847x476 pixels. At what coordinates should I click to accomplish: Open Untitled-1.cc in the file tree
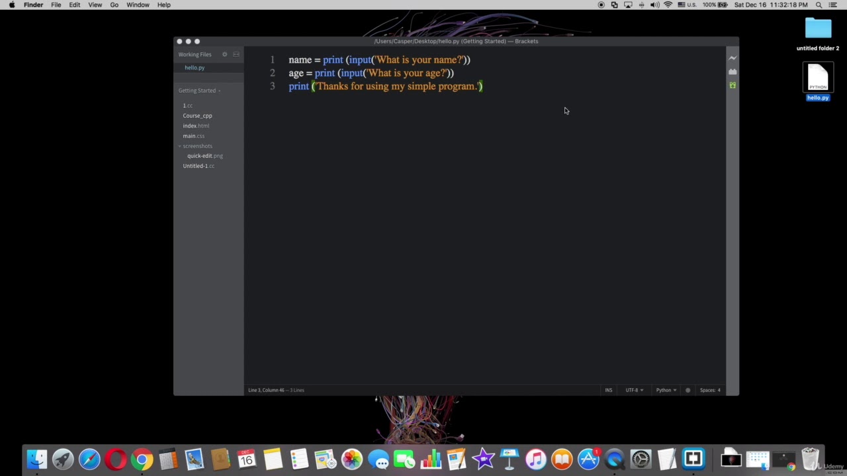click(x=199, y=166)
